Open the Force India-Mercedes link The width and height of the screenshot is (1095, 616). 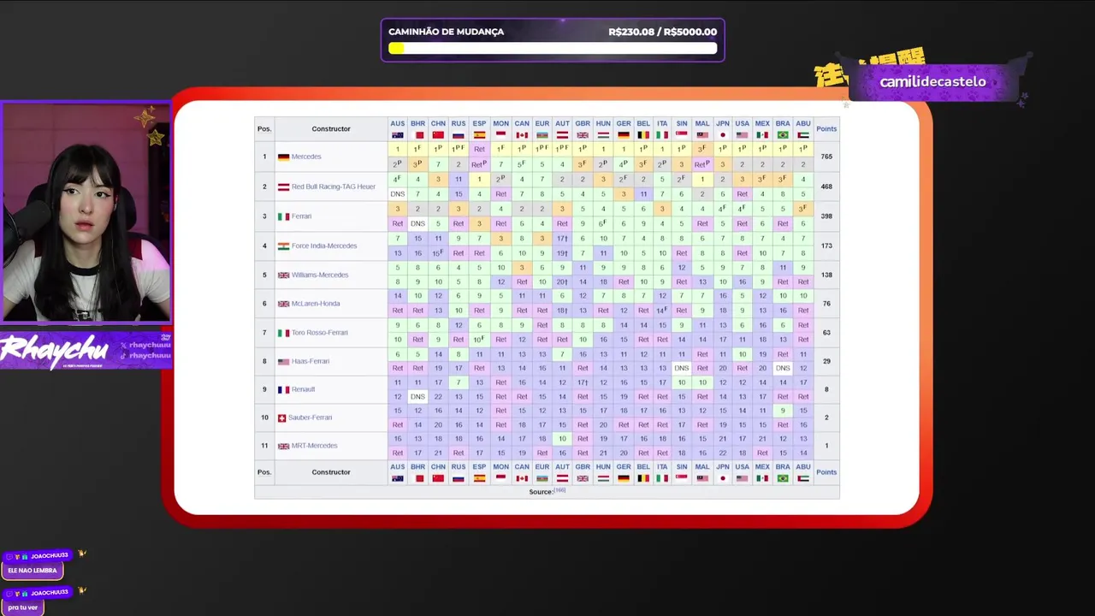coord(324,246)
